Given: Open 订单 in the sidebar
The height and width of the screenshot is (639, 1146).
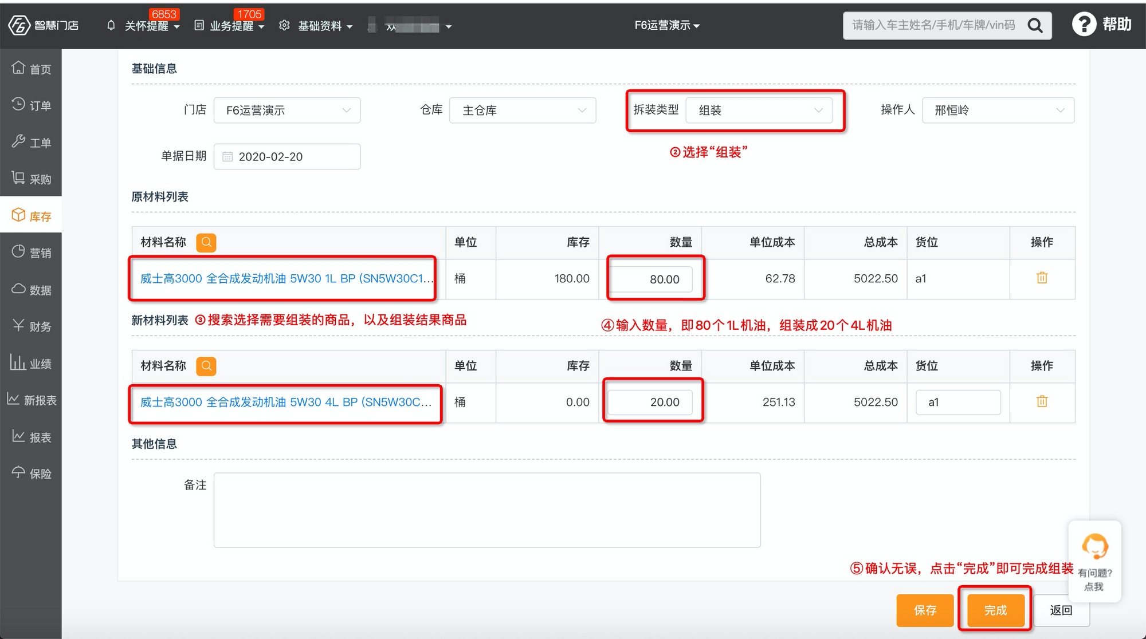Looking at the screenshot, I should pos(32,105).
